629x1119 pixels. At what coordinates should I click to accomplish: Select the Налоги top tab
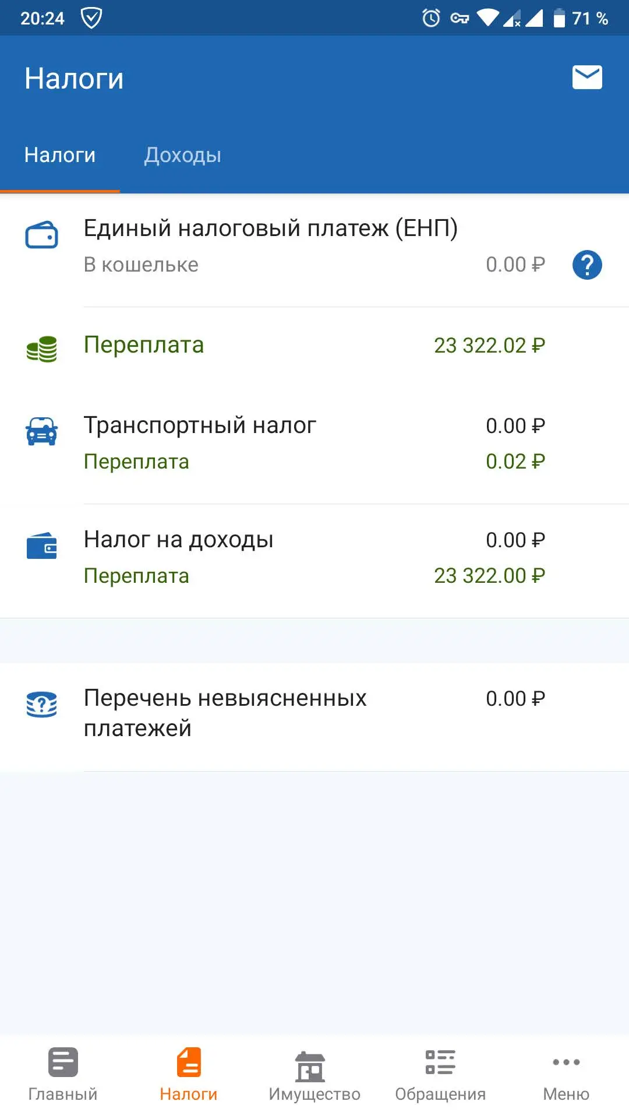coord(60,155)
